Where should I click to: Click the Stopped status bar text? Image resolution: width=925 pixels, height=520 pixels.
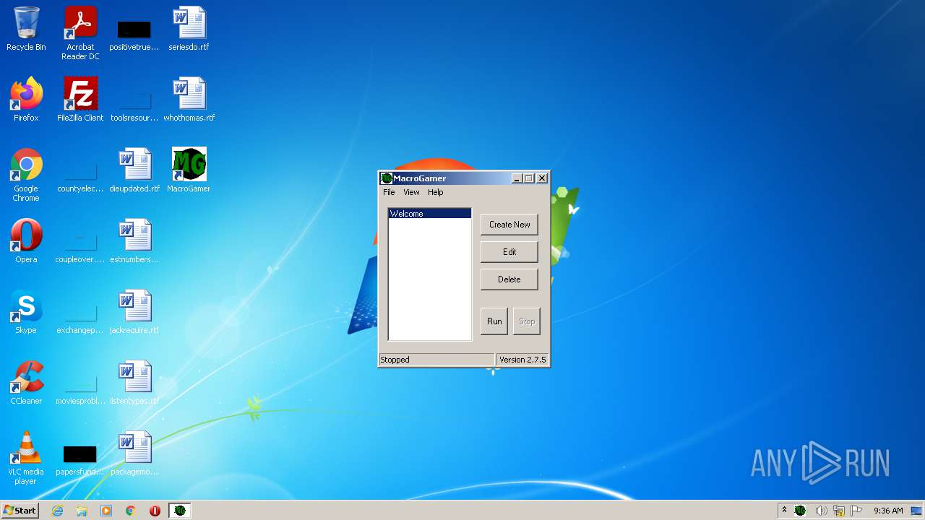coord(395,360)
